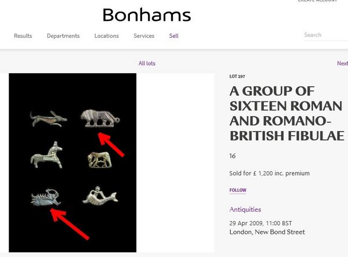Go to the Sell page

tap(174, 36)
